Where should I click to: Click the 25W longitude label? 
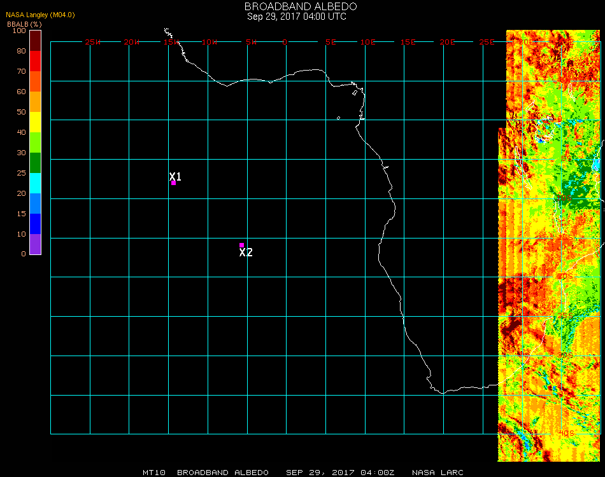click(92, 42)
